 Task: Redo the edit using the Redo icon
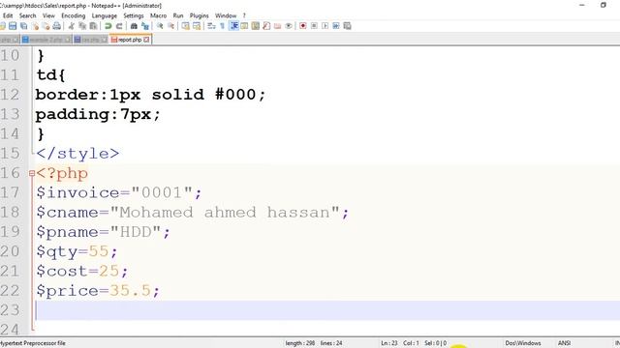[119, 26]
